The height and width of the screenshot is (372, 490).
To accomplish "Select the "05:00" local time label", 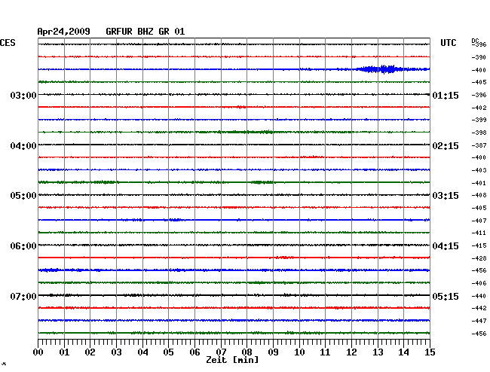I will click(23, 196).
